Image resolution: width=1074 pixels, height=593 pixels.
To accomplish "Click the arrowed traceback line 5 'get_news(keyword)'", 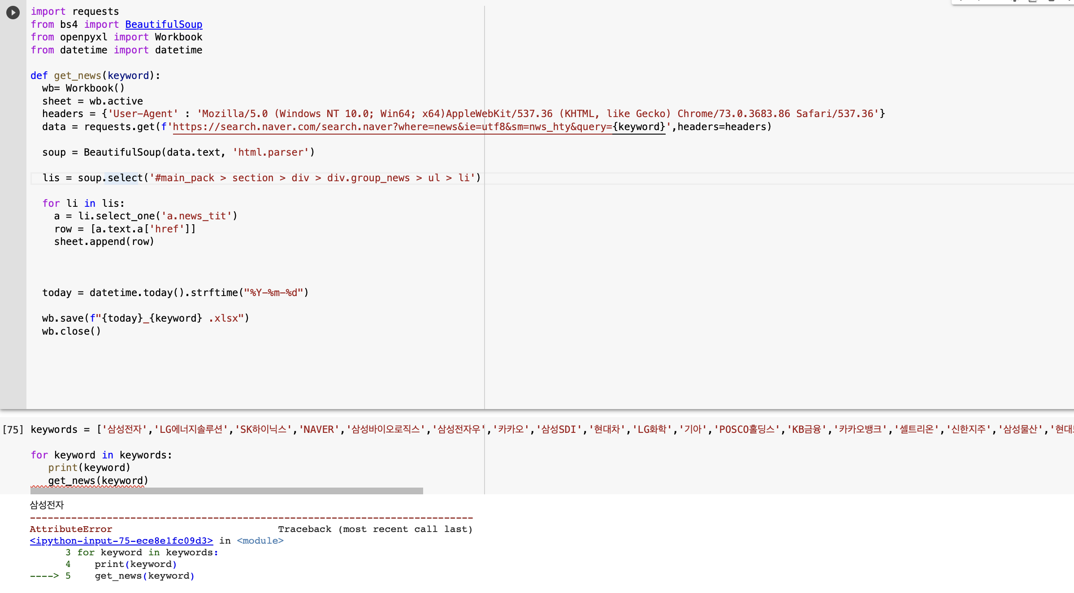I will [x=144, y=576].
